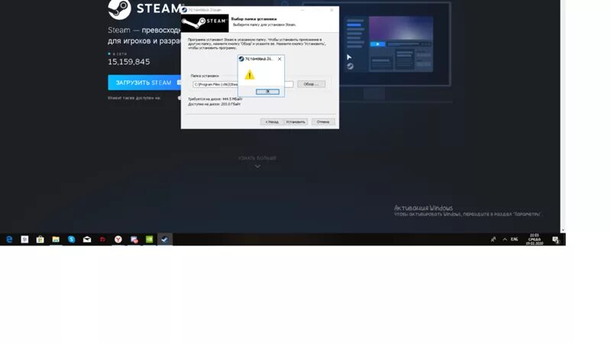Viewport: 611px width, 343px height.
Task: Open Microsoft Store from the taskbar
Action: tap(40, 239)
